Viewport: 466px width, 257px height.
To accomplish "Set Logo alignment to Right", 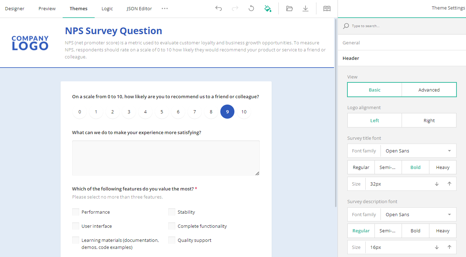I will 429,120.
